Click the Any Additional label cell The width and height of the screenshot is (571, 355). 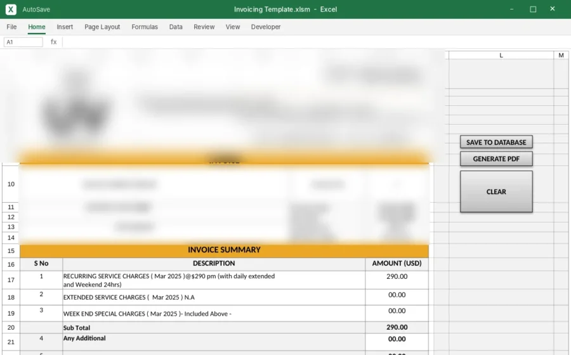coord(214,342)
